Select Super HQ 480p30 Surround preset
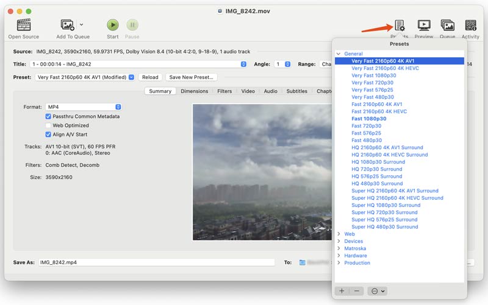Image resolution: width=488 pixels, height=305 pixels. pyautogui.click(x=385, y=226)
